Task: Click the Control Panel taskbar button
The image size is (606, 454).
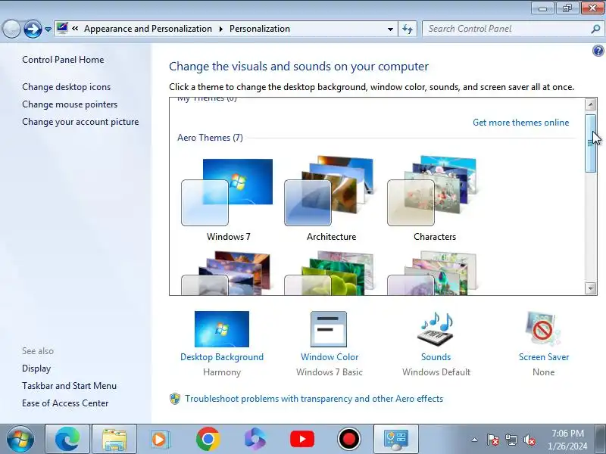Action: (x=395, y=439)
